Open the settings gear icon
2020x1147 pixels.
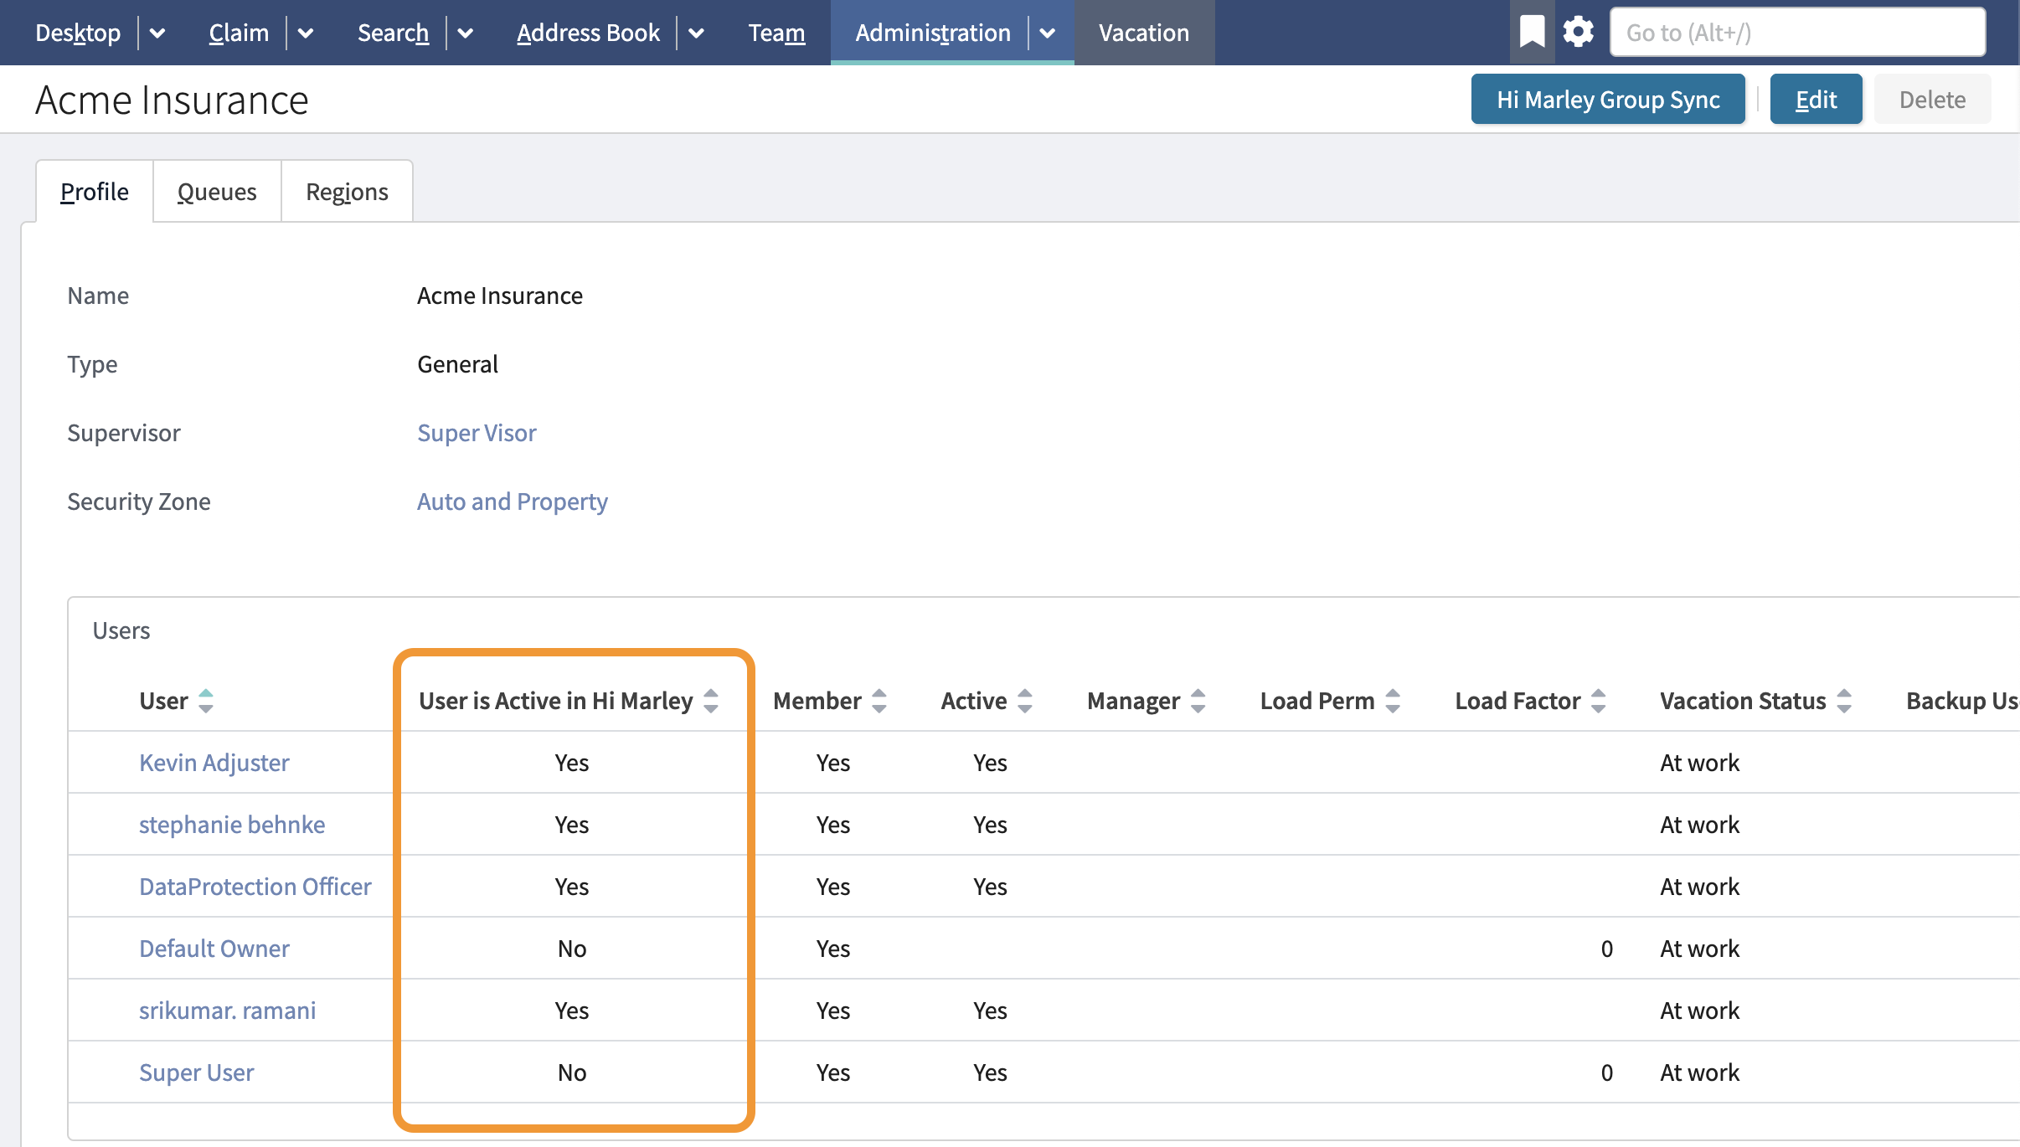(1579, 33)
